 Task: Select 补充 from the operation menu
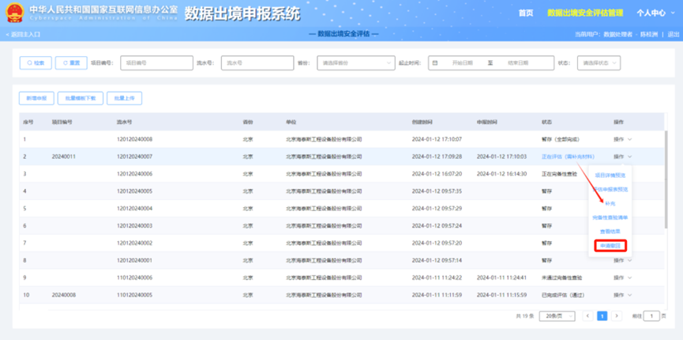[x=610, y=203]
